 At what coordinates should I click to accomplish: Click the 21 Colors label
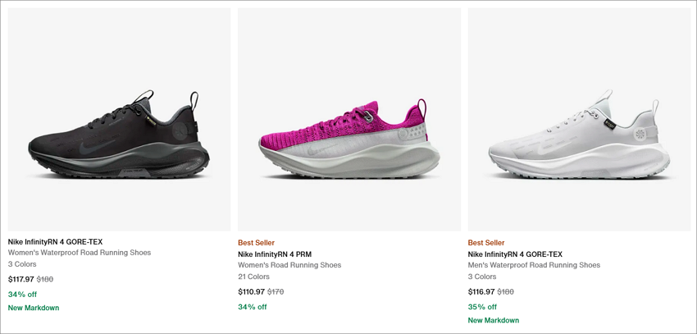click(x=254, y=277)
